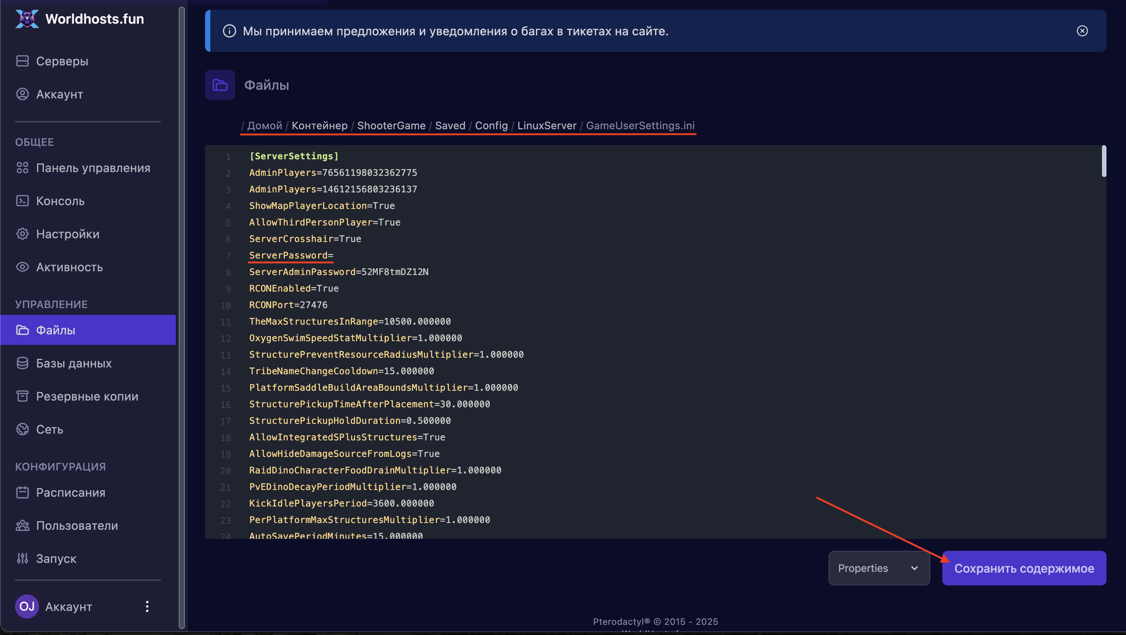Open LinuxServer folder in breadcrumb

coord(546,125)
